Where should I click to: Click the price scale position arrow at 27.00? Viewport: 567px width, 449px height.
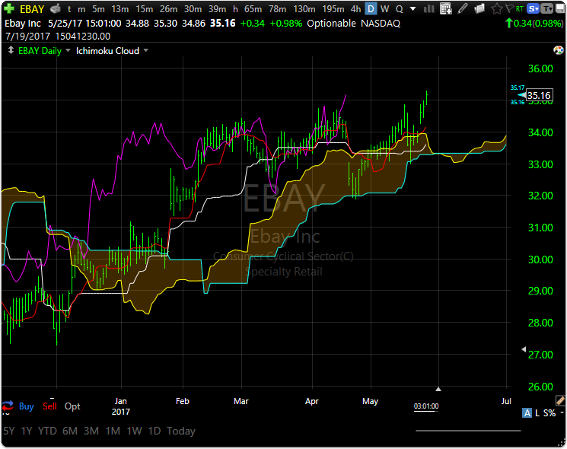524,349
